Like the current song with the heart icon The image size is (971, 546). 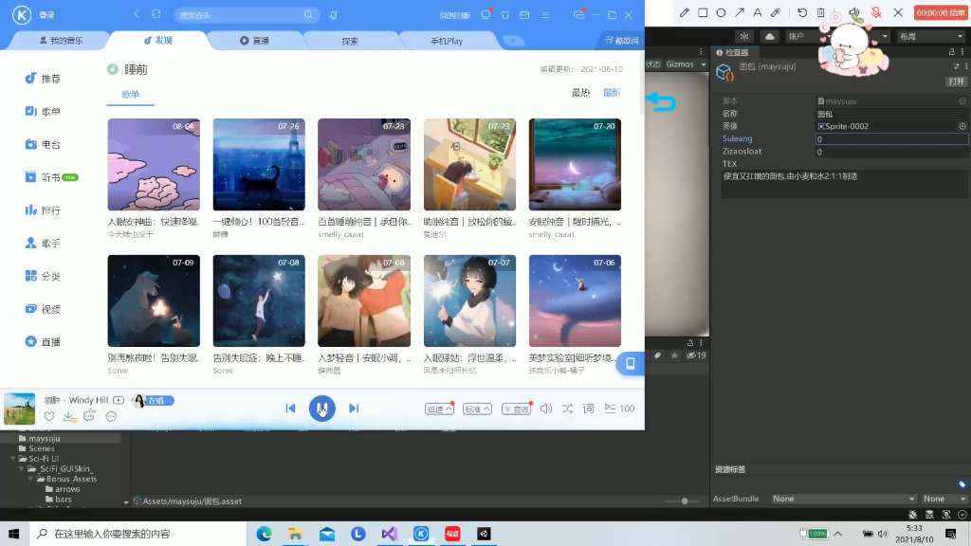tap(49, 416)
